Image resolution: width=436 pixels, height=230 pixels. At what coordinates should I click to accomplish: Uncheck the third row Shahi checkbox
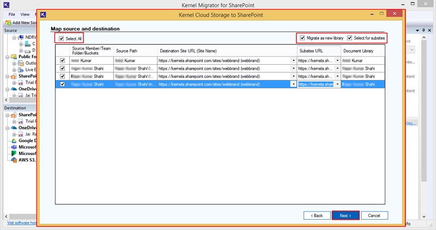62,76
